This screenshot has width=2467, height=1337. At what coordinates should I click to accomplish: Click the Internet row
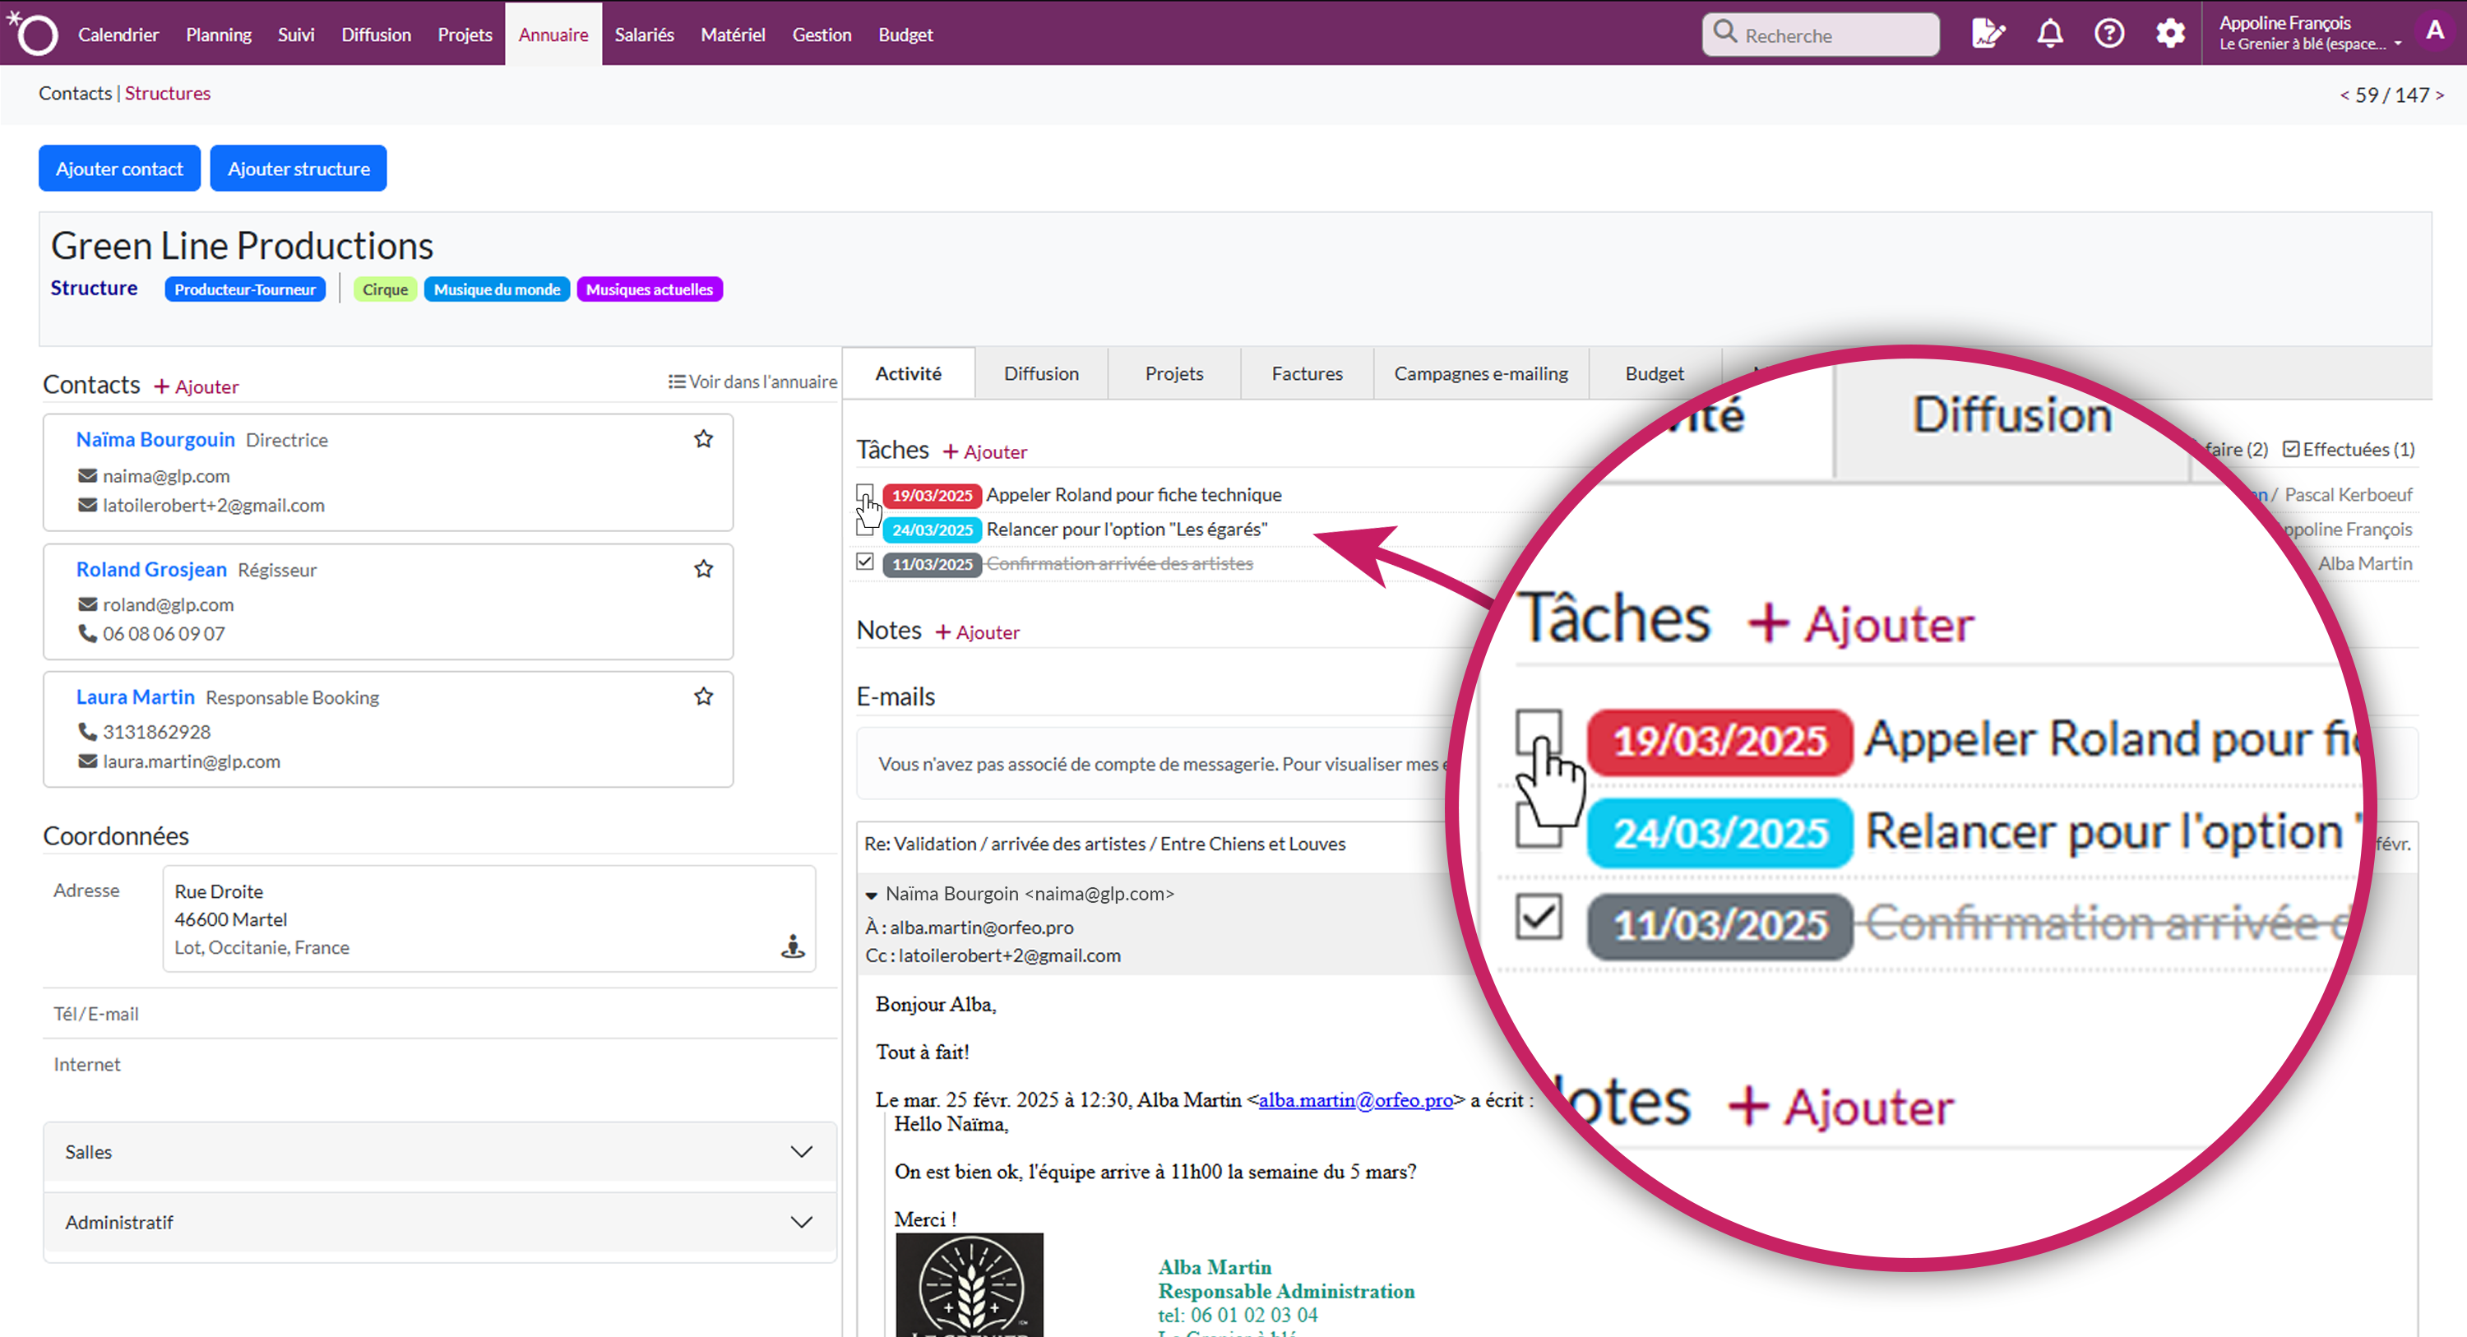440,1064
